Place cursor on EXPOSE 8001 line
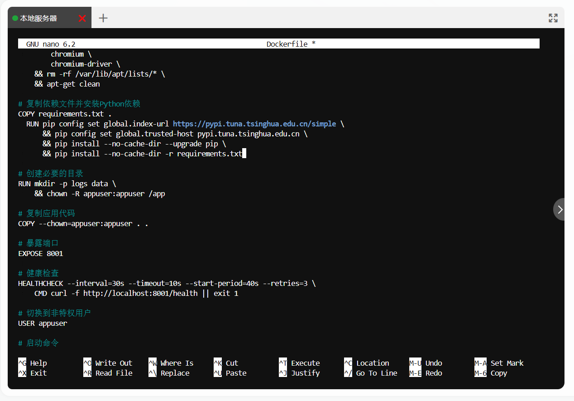This screenshot has width=574, height=401. click(x=41, y=253)
